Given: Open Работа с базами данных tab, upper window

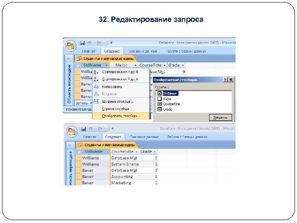Looking at the screenshot, I should pos(187,51).
